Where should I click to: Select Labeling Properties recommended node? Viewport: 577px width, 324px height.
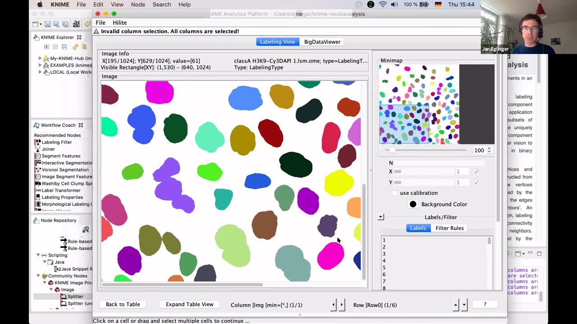(62, 197)
